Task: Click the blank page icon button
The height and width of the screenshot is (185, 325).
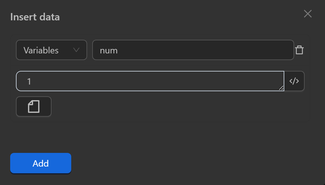Action: coord(34,106)
